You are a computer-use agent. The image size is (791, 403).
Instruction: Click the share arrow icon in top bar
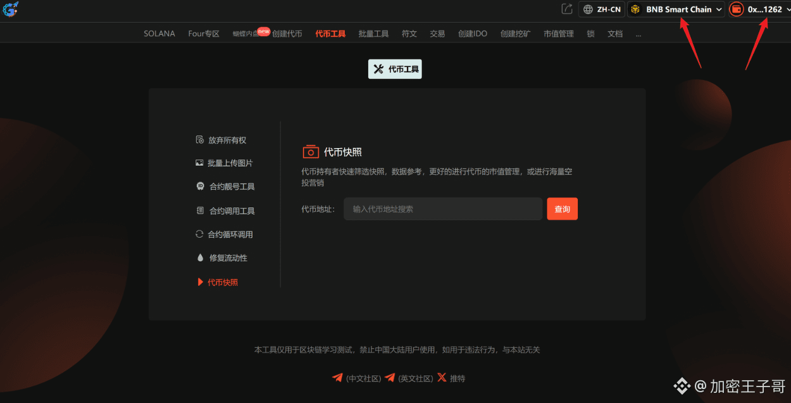[566, 9]
